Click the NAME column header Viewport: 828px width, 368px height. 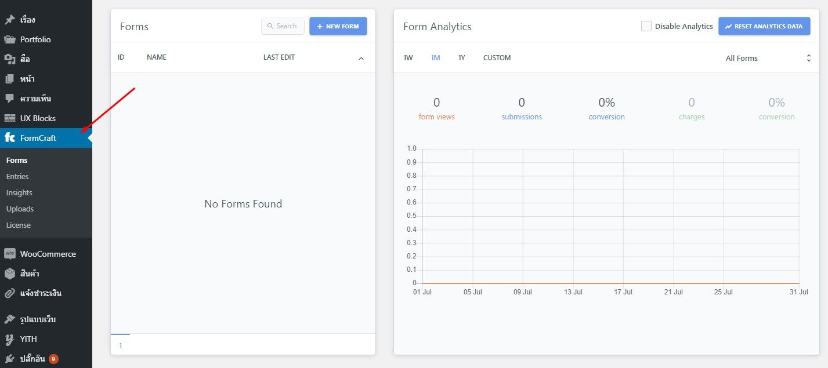click(157, 57)
